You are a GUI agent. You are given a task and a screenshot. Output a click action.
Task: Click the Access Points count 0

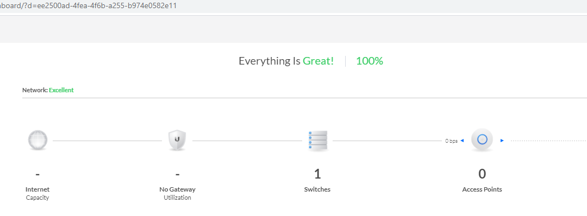pos(482,174)
